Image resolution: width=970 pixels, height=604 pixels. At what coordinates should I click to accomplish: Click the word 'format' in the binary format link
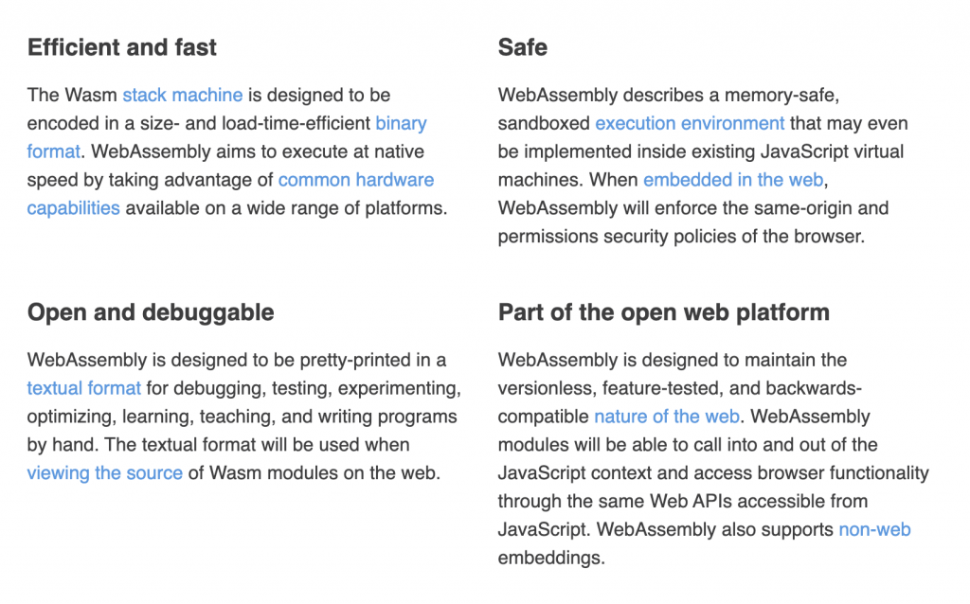pyautogui.click(x=54, y=151)
